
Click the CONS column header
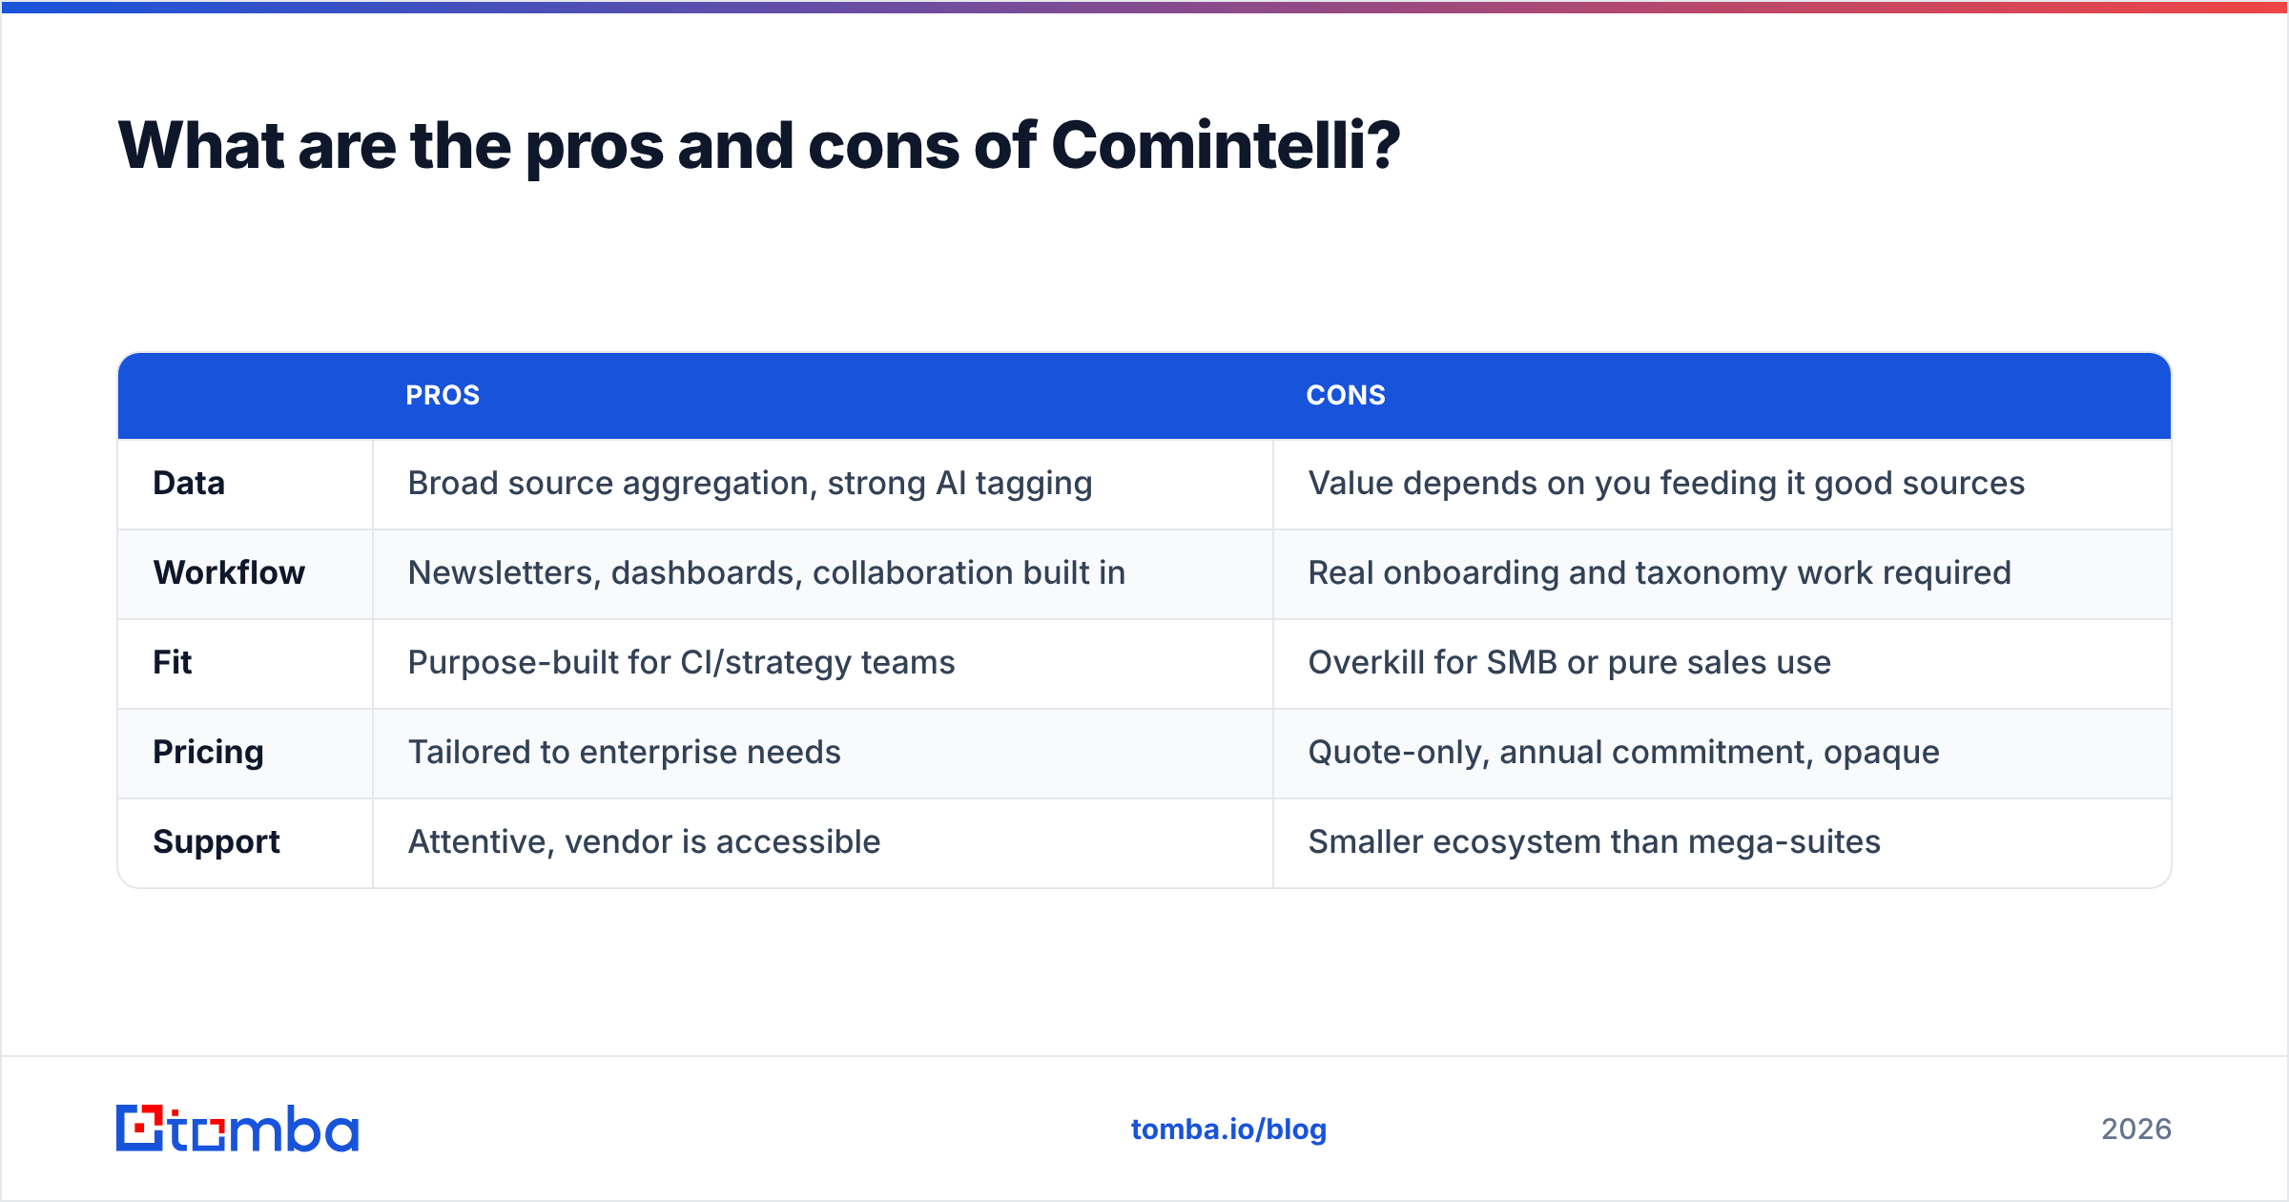(1346, 395)
